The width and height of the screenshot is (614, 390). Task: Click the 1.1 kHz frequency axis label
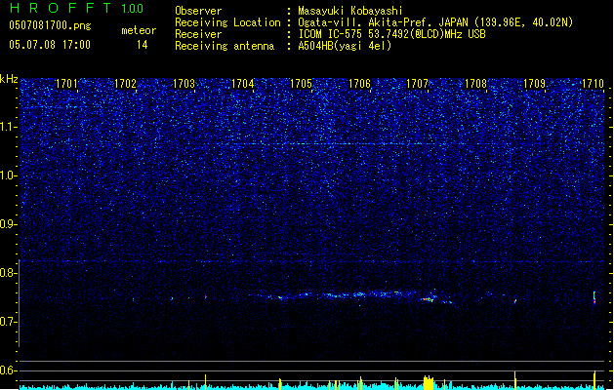pyautogui.click(x=9, y=127)
